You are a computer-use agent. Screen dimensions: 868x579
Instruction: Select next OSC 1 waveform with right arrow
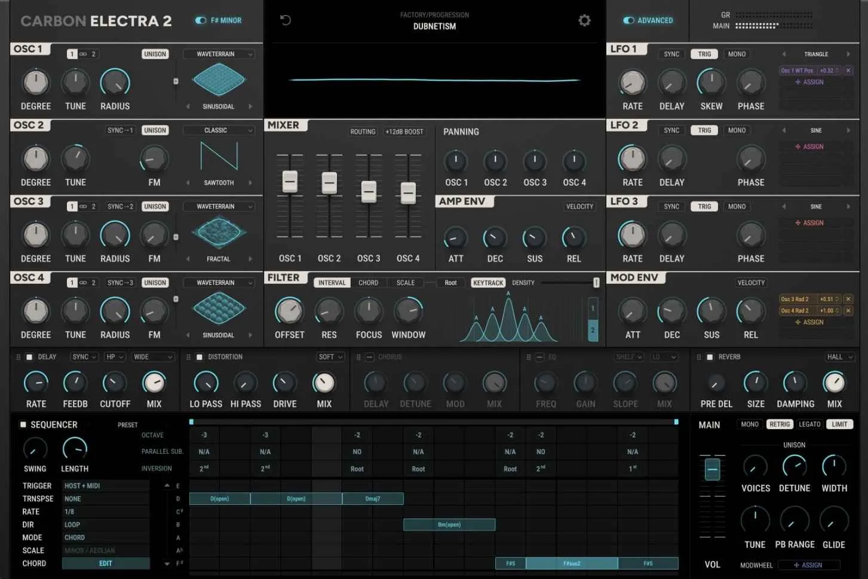[x=250, y=106]
